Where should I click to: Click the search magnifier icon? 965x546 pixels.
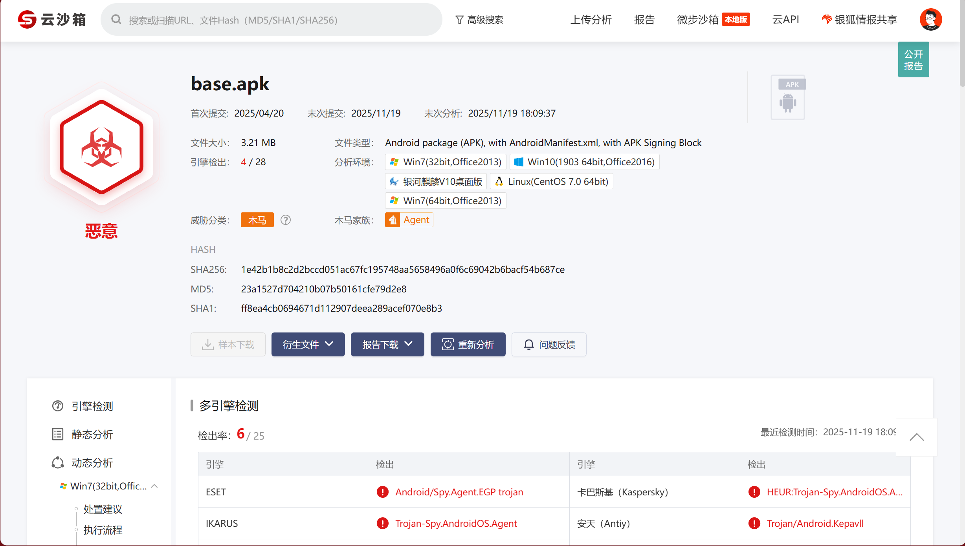[x=116, y=20]
